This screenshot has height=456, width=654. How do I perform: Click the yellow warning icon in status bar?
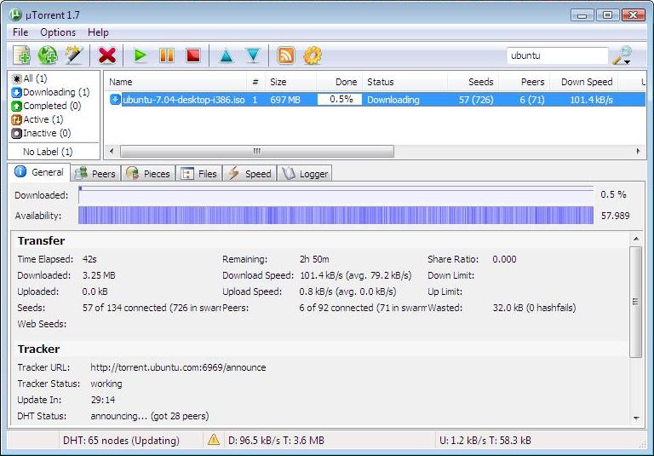214,440
